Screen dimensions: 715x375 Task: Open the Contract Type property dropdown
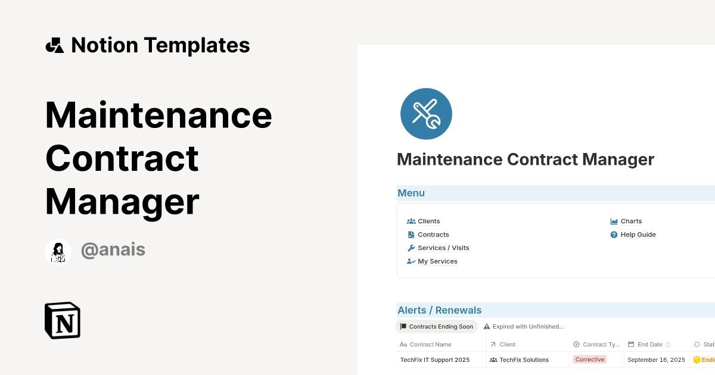[x=596, y=344]
